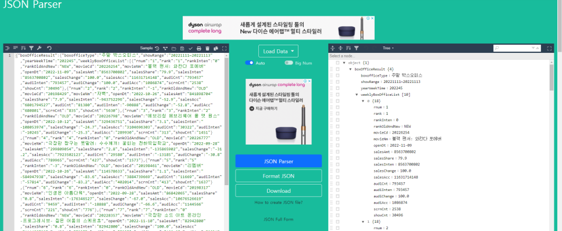The image size is (562, 231).
Task: Open the Tree view mode dropdown
Action: pyautogui.click(x=388, y=48)
